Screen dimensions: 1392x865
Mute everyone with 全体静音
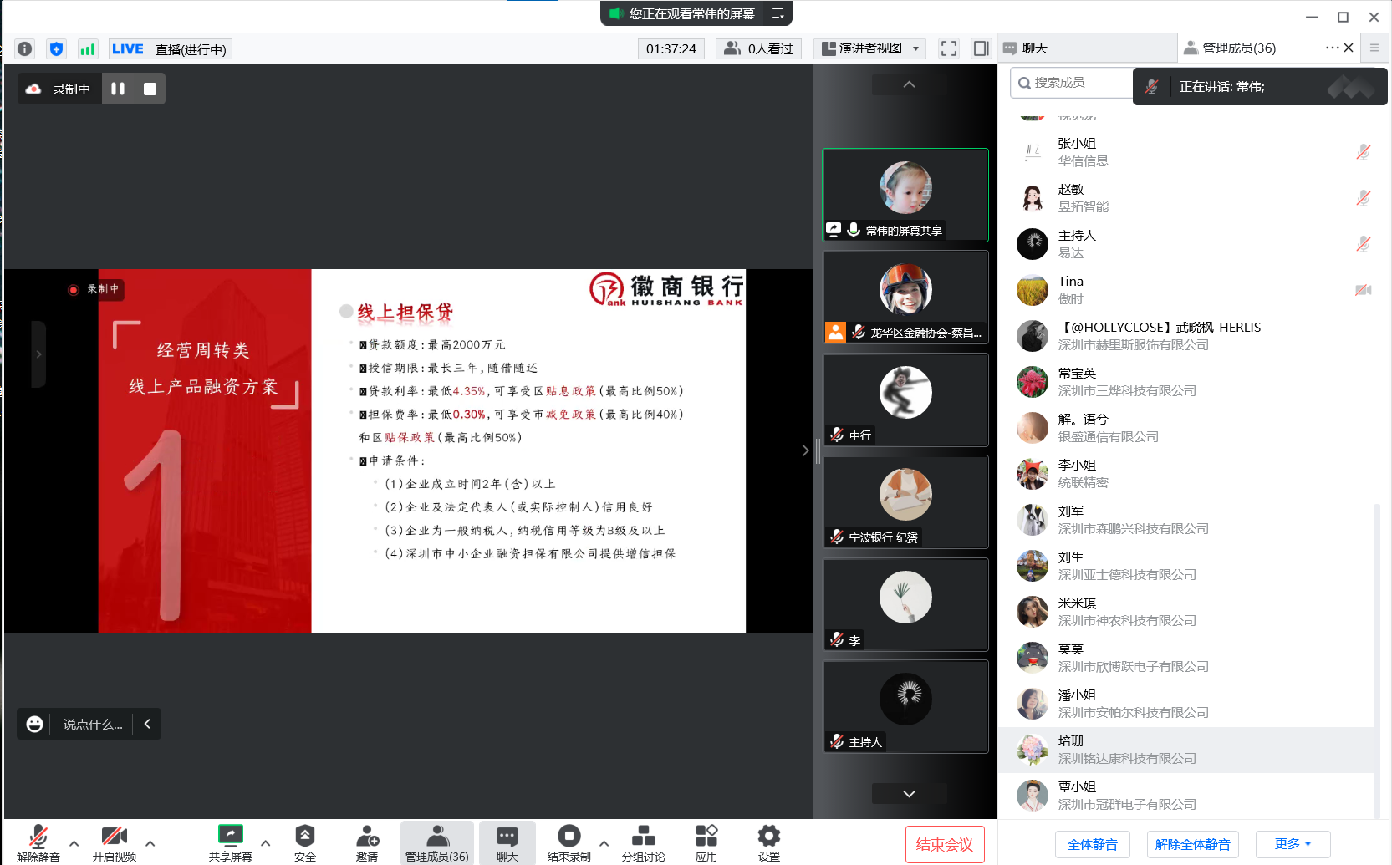[1092, 844]
